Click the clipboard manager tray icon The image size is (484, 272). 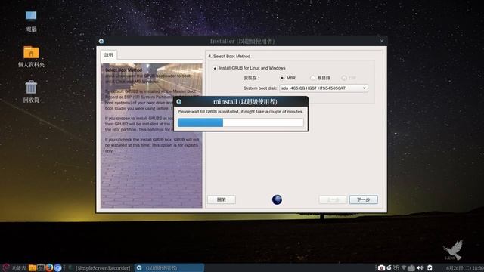click(x=430, y=267)
